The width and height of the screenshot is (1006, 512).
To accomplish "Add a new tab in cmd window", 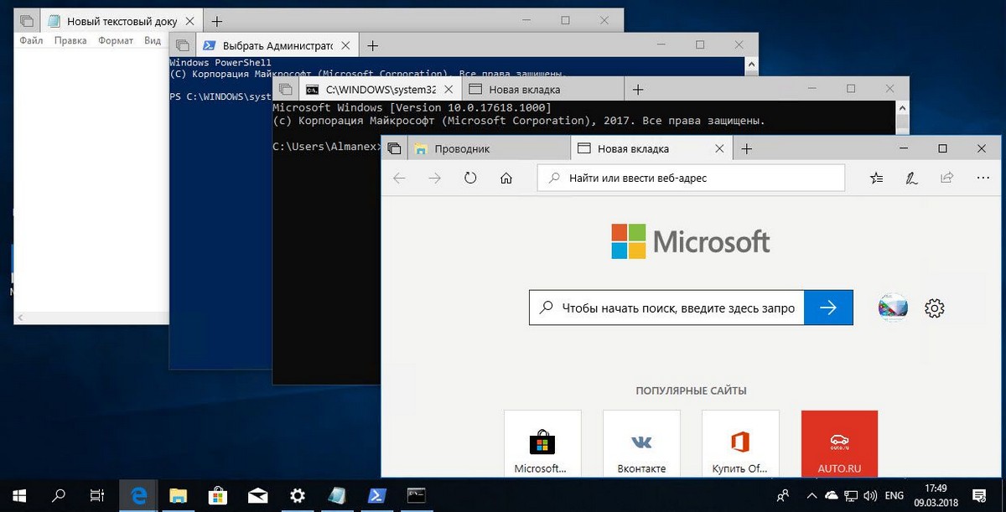I will point(638,90).
